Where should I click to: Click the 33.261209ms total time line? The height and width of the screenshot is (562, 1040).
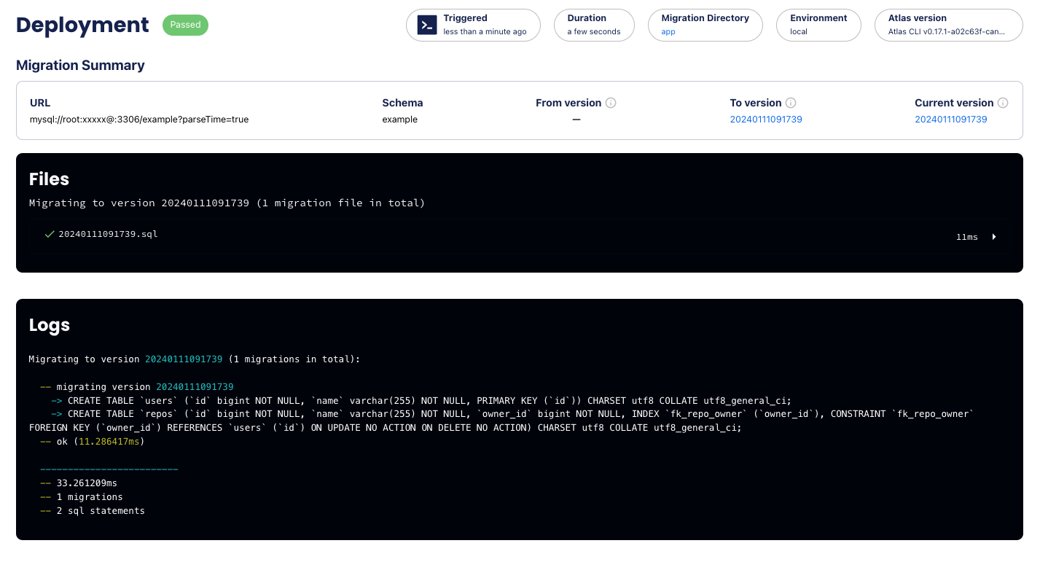point(79,483)
